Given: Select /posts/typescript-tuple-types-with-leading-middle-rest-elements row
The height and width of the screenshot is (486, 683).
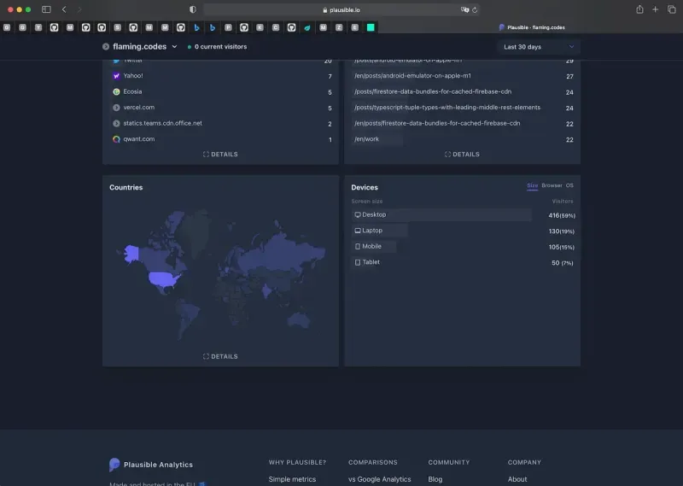Looking at the screenshot, I should 463,108.
